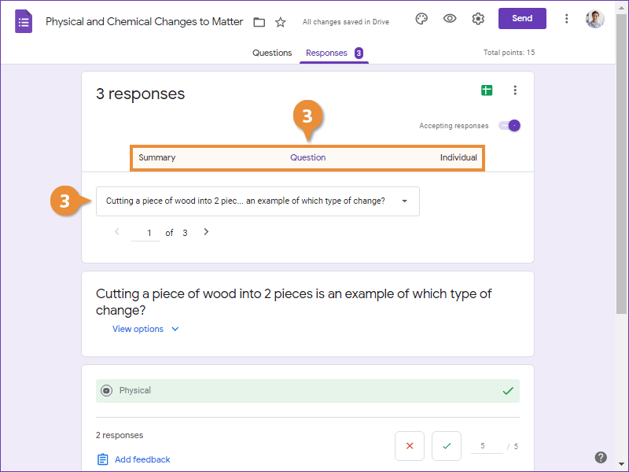Click the points input showing 5
The width and height of the screenshot is (629, 472).
tap(487, 446)
